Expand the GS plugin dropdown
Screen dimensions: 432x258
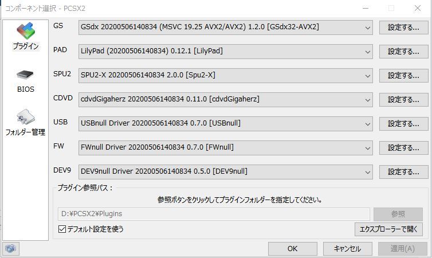[225, 28]
